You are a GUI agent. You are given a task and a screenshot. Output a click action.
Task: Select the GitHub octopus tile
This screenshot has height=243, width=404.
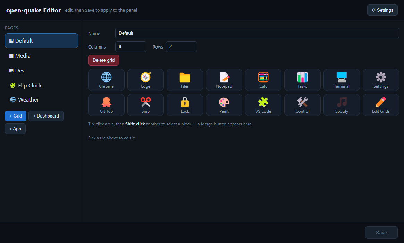(x=106, y=105)
